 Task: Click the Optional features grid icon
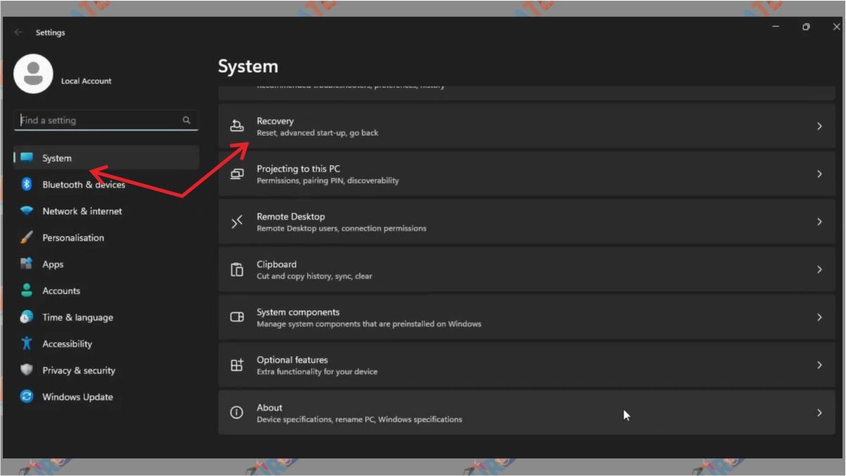coord(237,365)
